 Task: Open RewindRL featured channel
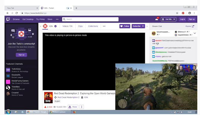click(21, 76)
